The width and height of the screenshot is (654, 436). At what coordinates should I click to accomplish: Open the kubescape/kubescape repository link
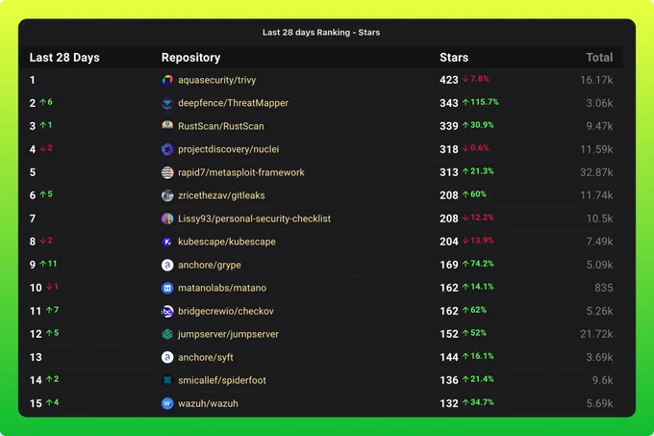point(226,242)
